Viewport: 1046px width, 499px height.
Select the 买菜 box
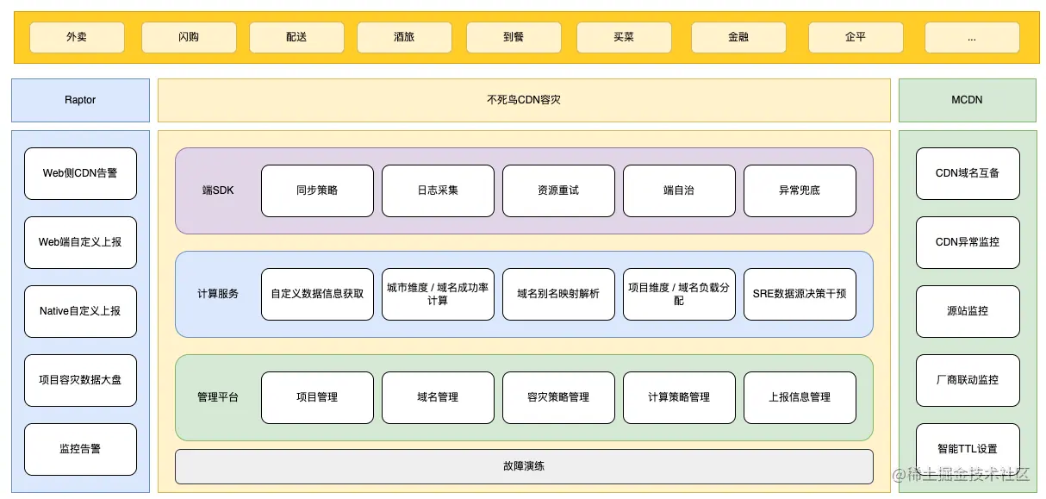624,37
